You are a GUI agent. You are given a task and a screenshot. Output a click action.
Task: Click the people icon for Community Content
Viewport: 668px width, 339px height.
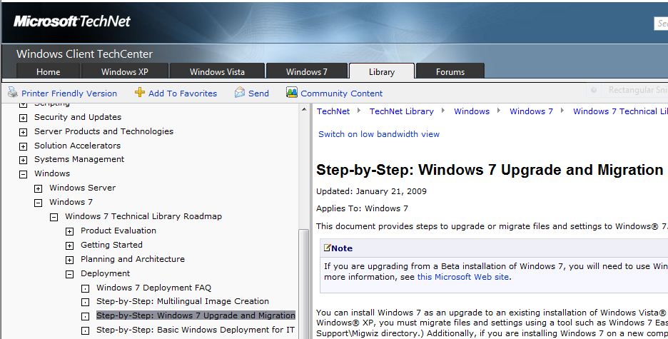[292, 92]
